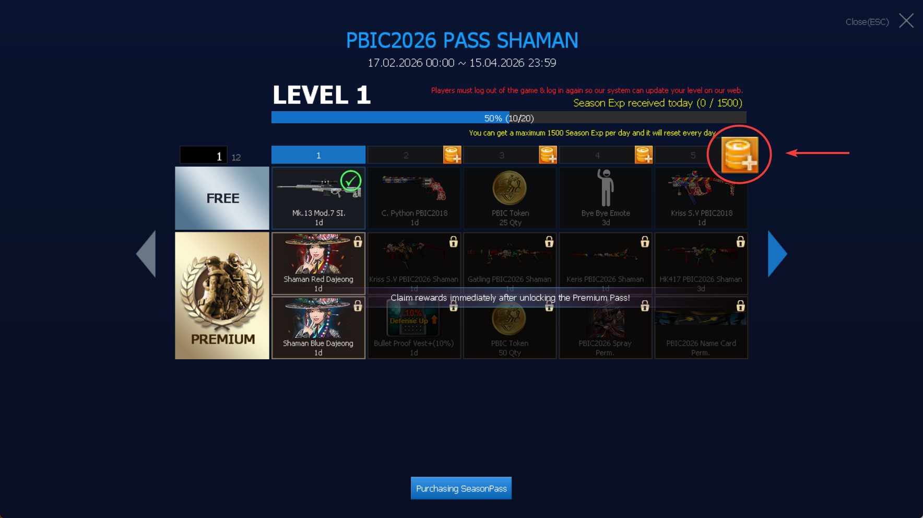Select level 5 tab header
The width and height of the screenshot is (923, 518).
tap(693, 155)
